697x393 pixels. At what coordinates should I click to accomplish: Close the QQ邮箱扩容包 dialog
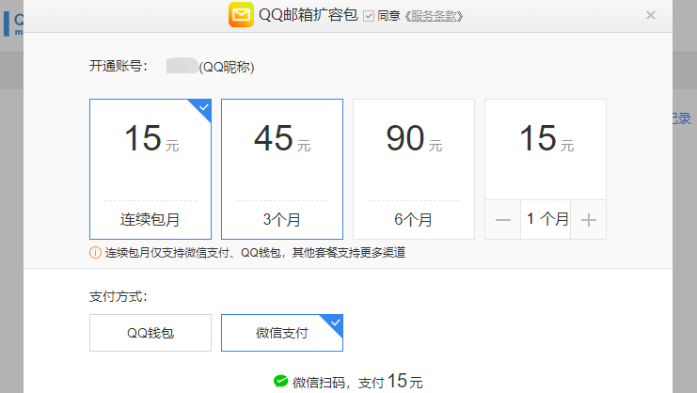coord(651,15)
